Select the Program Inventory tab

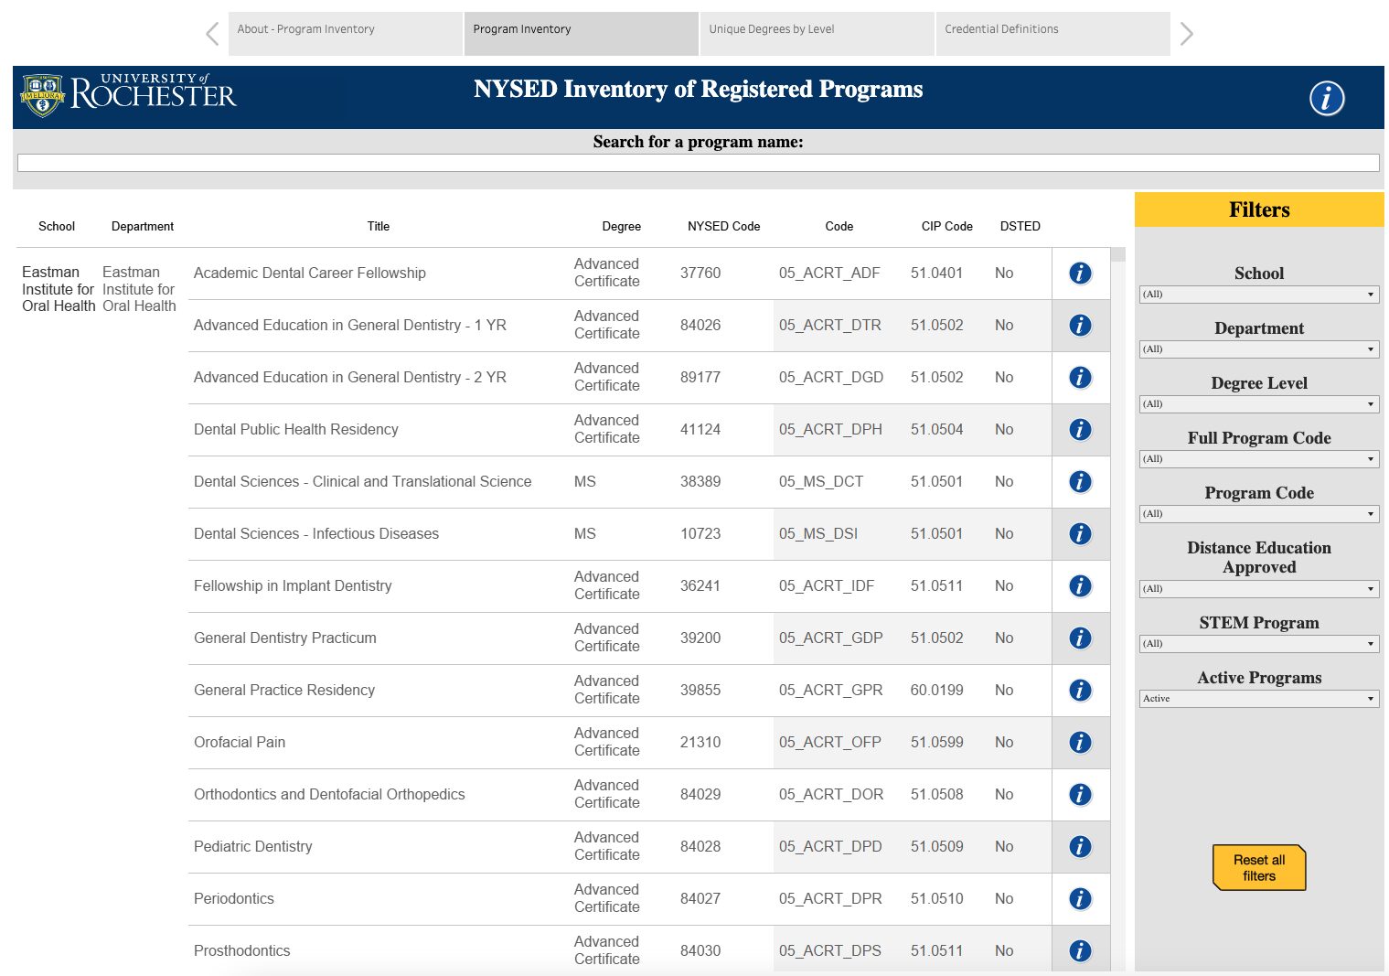[x=581, y=34]
